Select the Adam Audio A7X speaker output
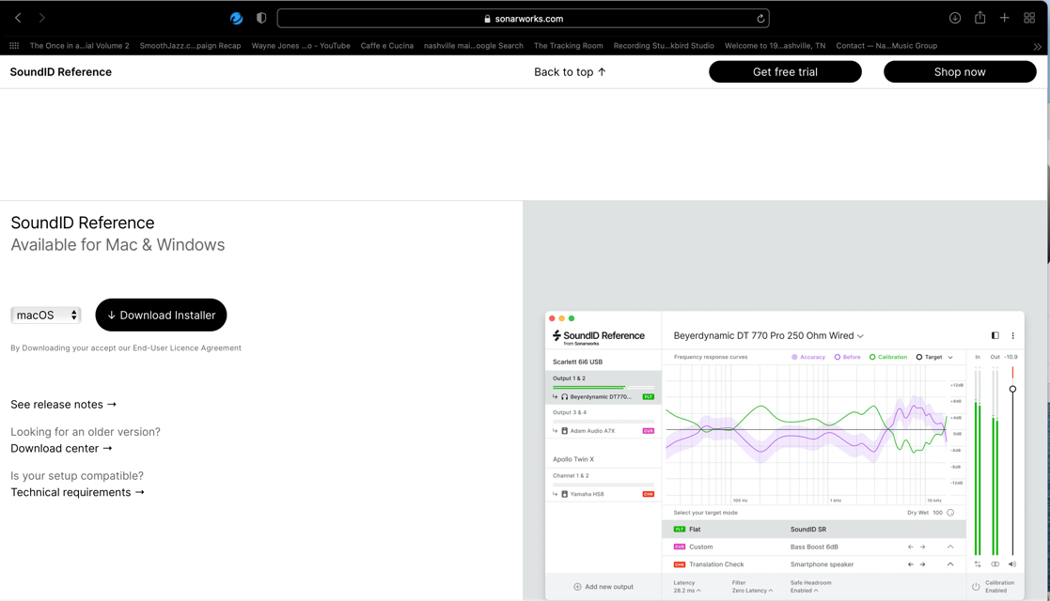1050x601 pixels. 603,431
